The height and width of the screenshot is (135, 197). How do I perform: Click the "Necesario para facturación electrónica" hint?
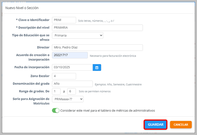coord(113,56)
